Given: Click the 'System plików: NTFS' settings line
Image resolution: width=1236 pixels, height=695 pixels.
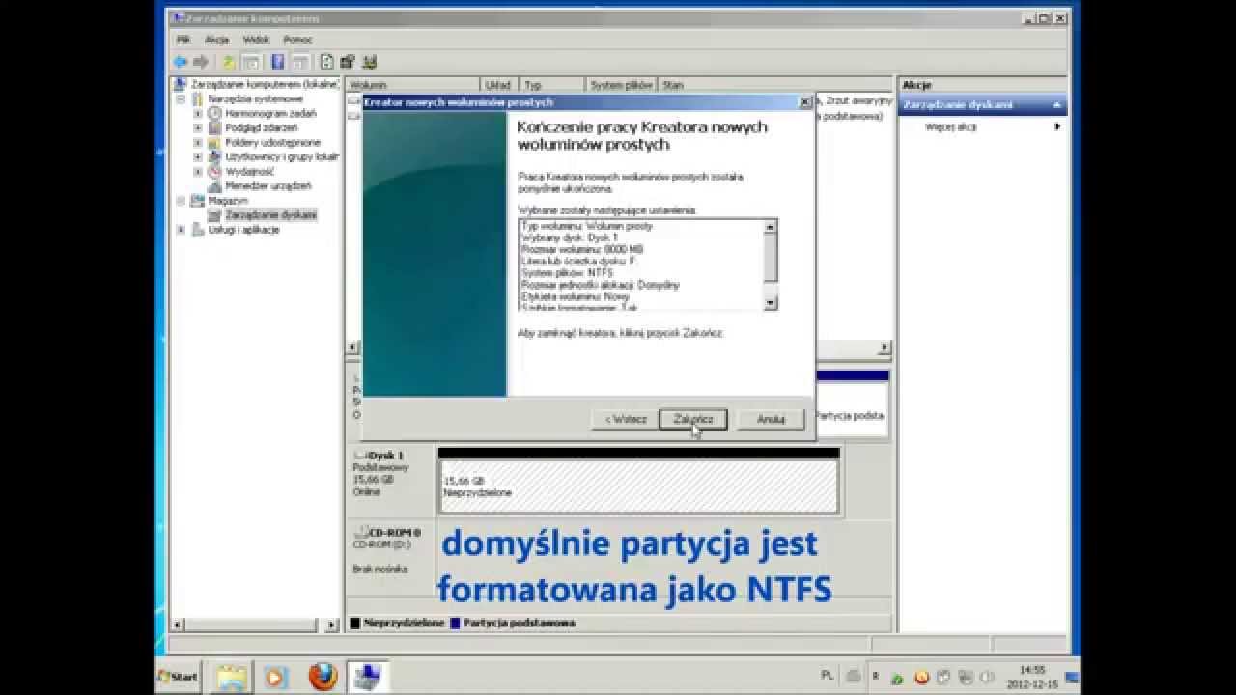Looking at the screenshot, I should (567, 273).
